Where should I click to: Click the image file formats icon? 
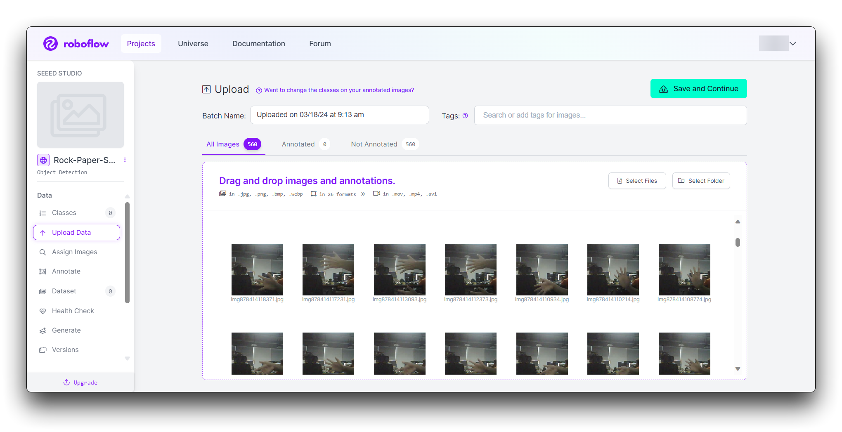pyautogui.click(x=222, y=194)
